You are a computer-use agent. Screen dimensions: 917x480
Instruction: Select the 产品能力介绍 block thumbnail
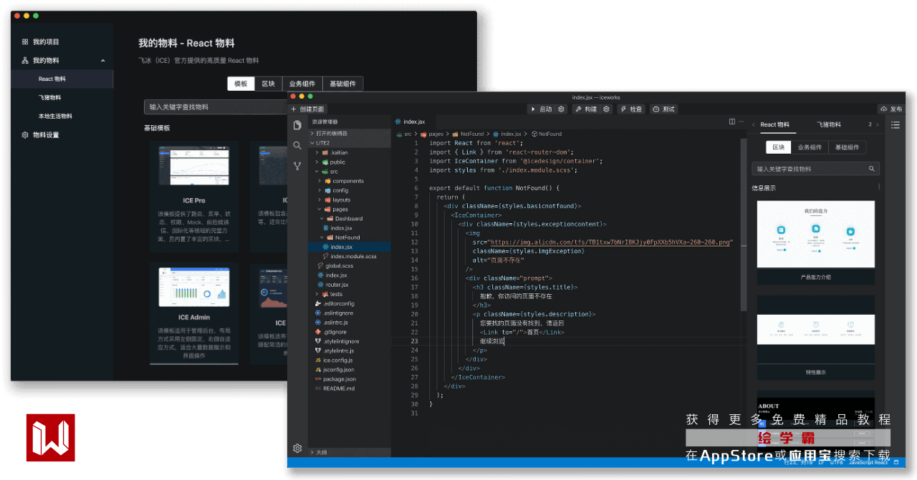tap(816, 235)
